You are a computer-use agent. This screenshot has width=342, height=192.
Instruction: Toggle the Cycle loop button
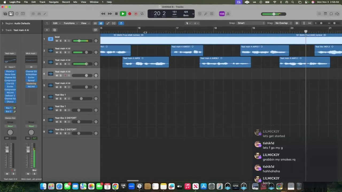pos(142,14)
